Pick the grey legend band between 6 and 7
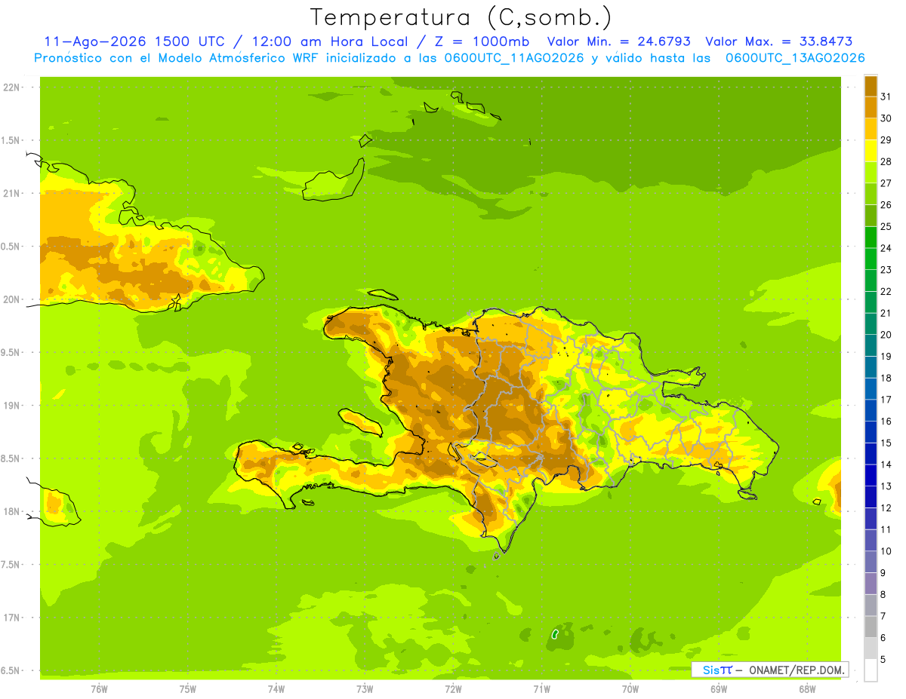This screenshot has height=699, width=906. [x=871, y=627]
